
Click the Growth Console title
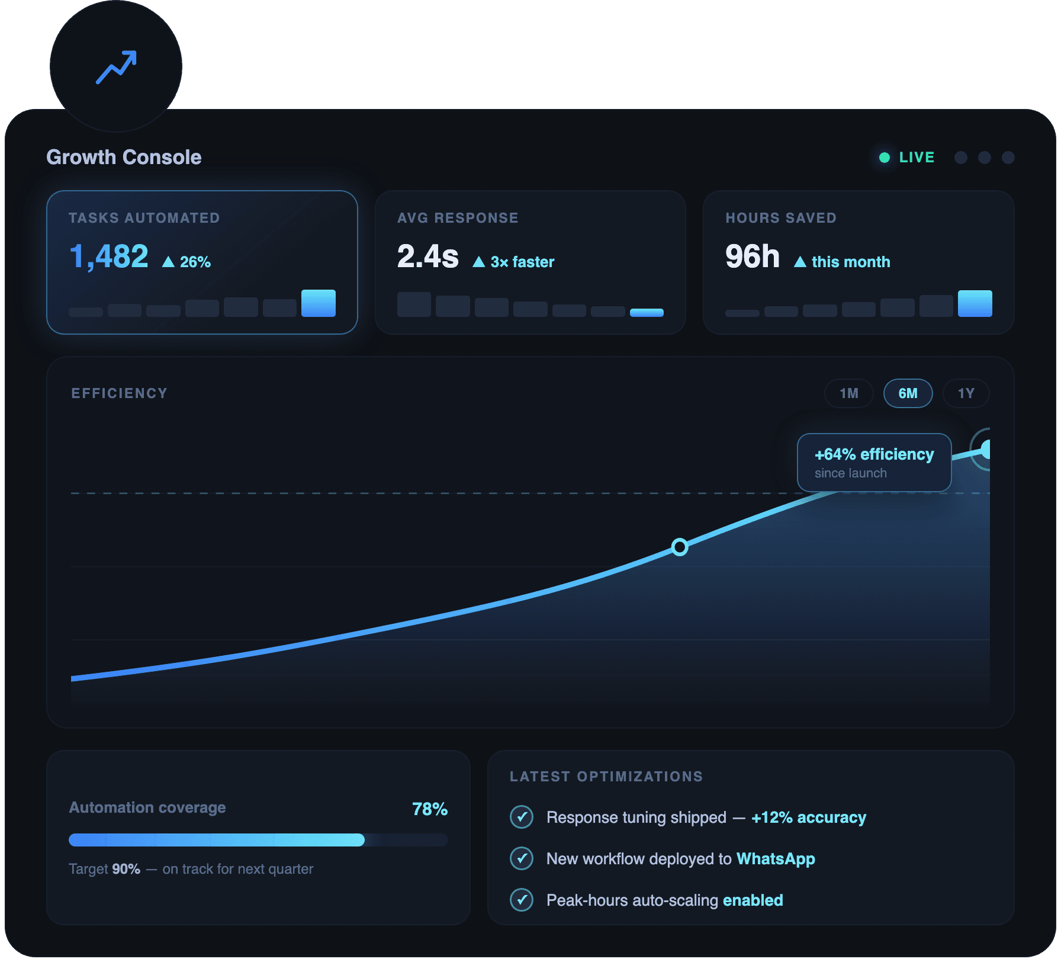point(124,158)
